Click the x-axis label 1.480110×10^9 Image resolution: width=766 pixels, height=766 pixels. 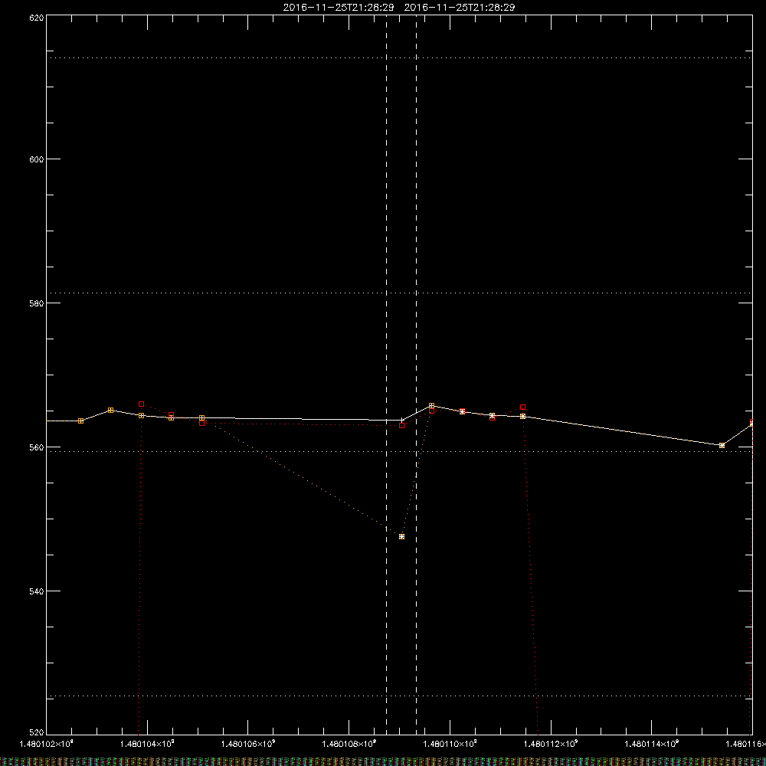[x=450, y=744]
